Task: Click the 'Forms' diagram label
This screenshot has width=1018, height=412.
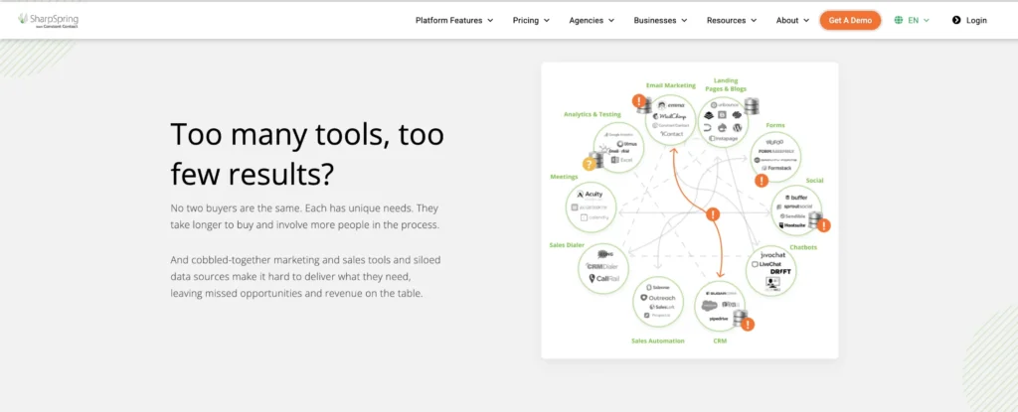Action: [775, 125]
